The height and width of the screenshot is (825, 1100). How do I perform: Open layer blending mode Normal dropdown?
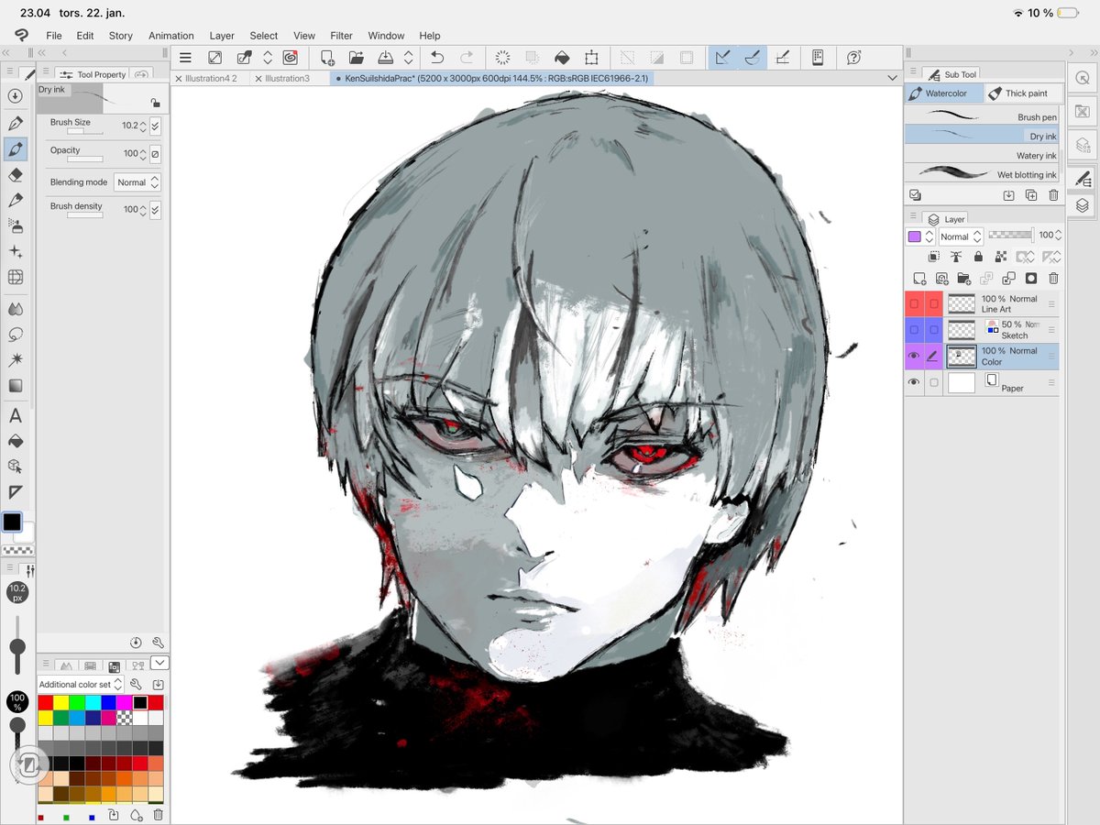point(961,236)
